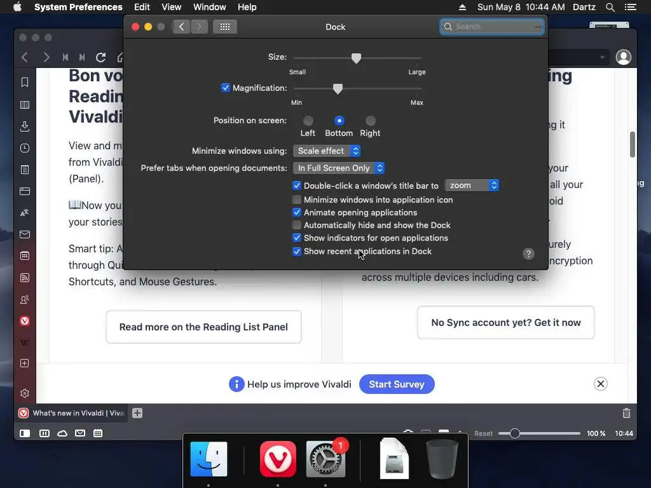Reload the page in Vivaldi
651x488 pixels.
click(101, 57)
